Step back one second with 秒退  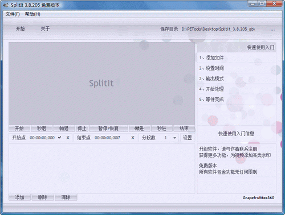pos(42,129)
